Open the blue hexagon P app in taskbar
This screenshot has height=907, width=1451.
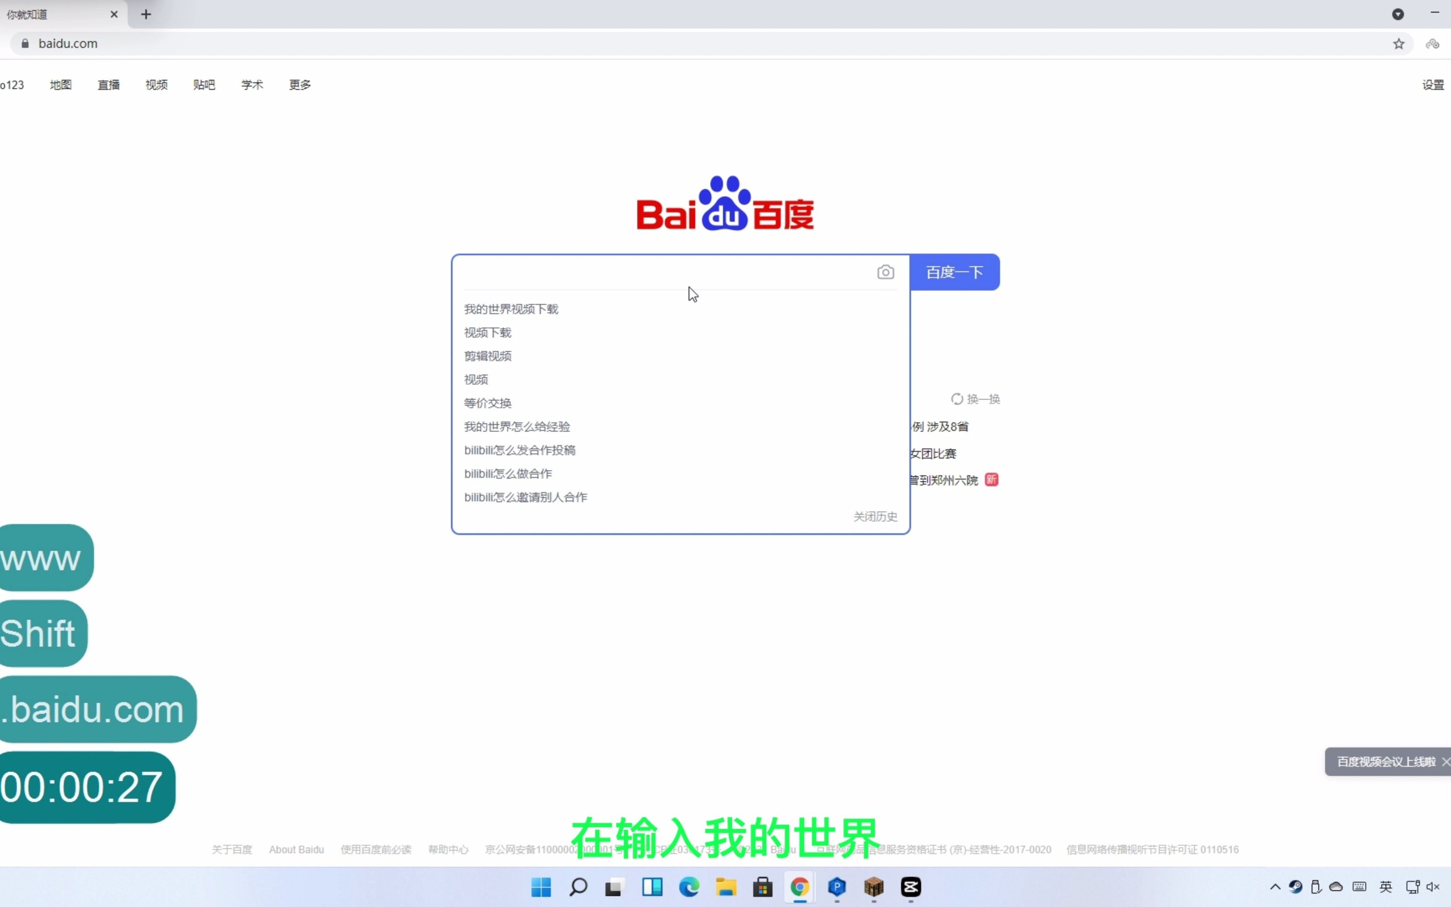coord(837,887)
